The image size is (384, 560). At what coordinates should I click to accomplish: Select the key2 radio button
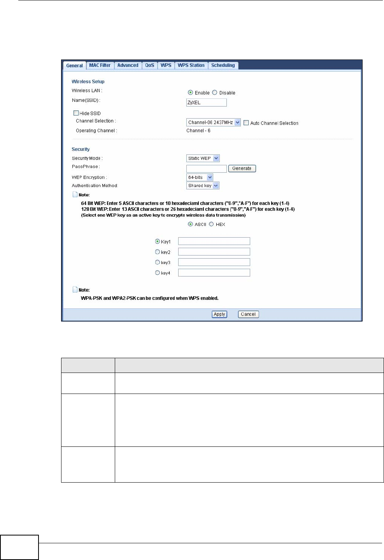tap(157, 252)
